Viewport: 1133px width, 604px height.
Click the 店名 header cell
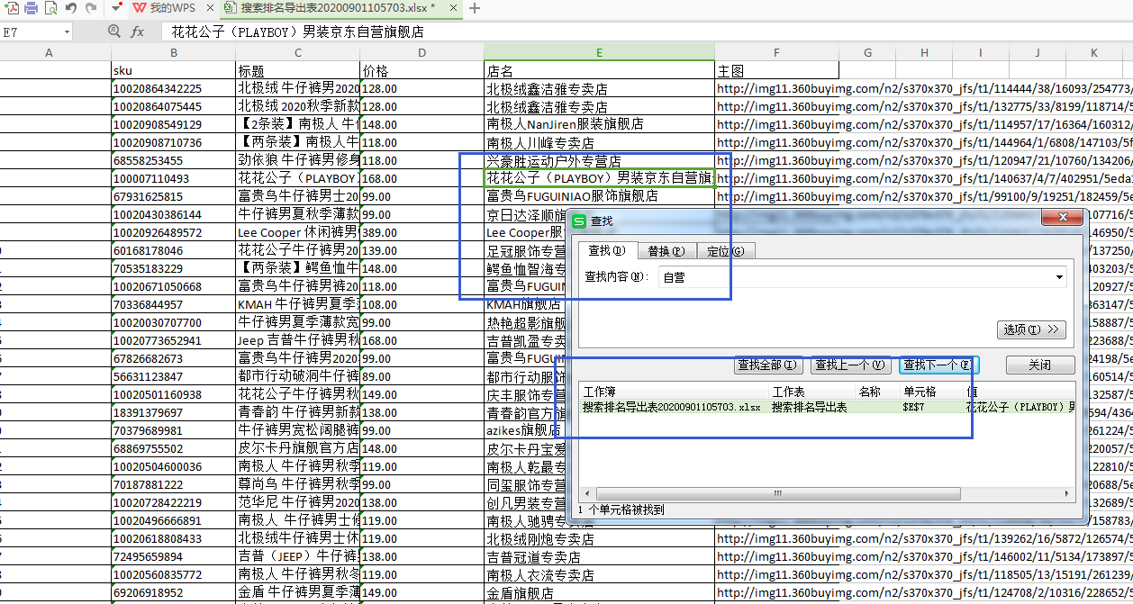pyautogui.click(x=599, y=70)
